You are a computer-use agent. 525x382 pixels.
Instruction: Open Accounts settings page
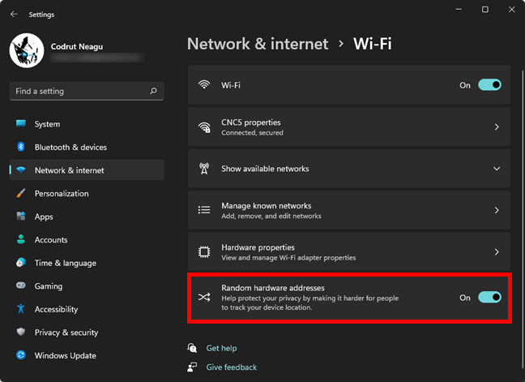click(87, 239)
